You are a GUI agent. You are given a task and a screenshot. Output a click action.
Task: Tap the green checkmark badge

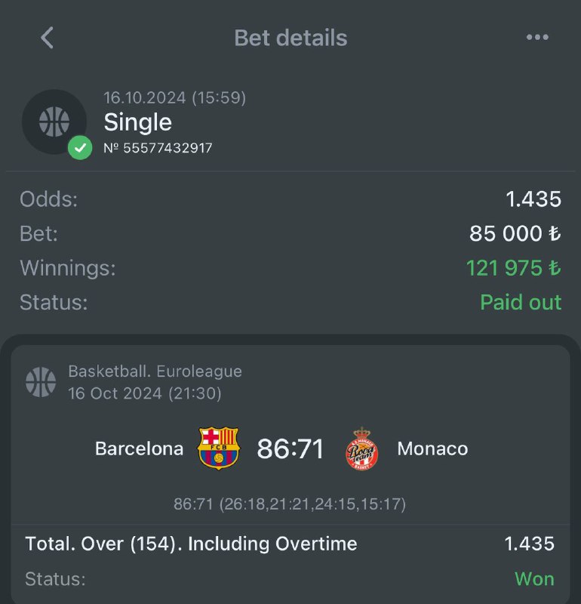point(79,147)
